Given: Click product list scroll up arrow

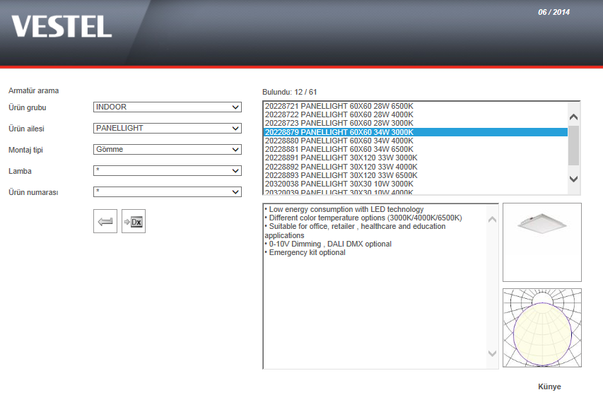Looking at the screenshot, I should (x=573, y=117).
